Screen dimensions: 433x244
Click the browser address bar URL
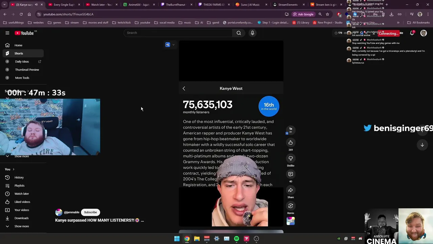(x=68, y=14)
